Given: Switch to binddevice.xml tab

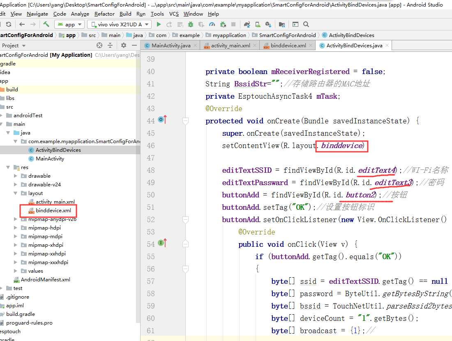Looking at the screenshot, I should click(288, 46).
